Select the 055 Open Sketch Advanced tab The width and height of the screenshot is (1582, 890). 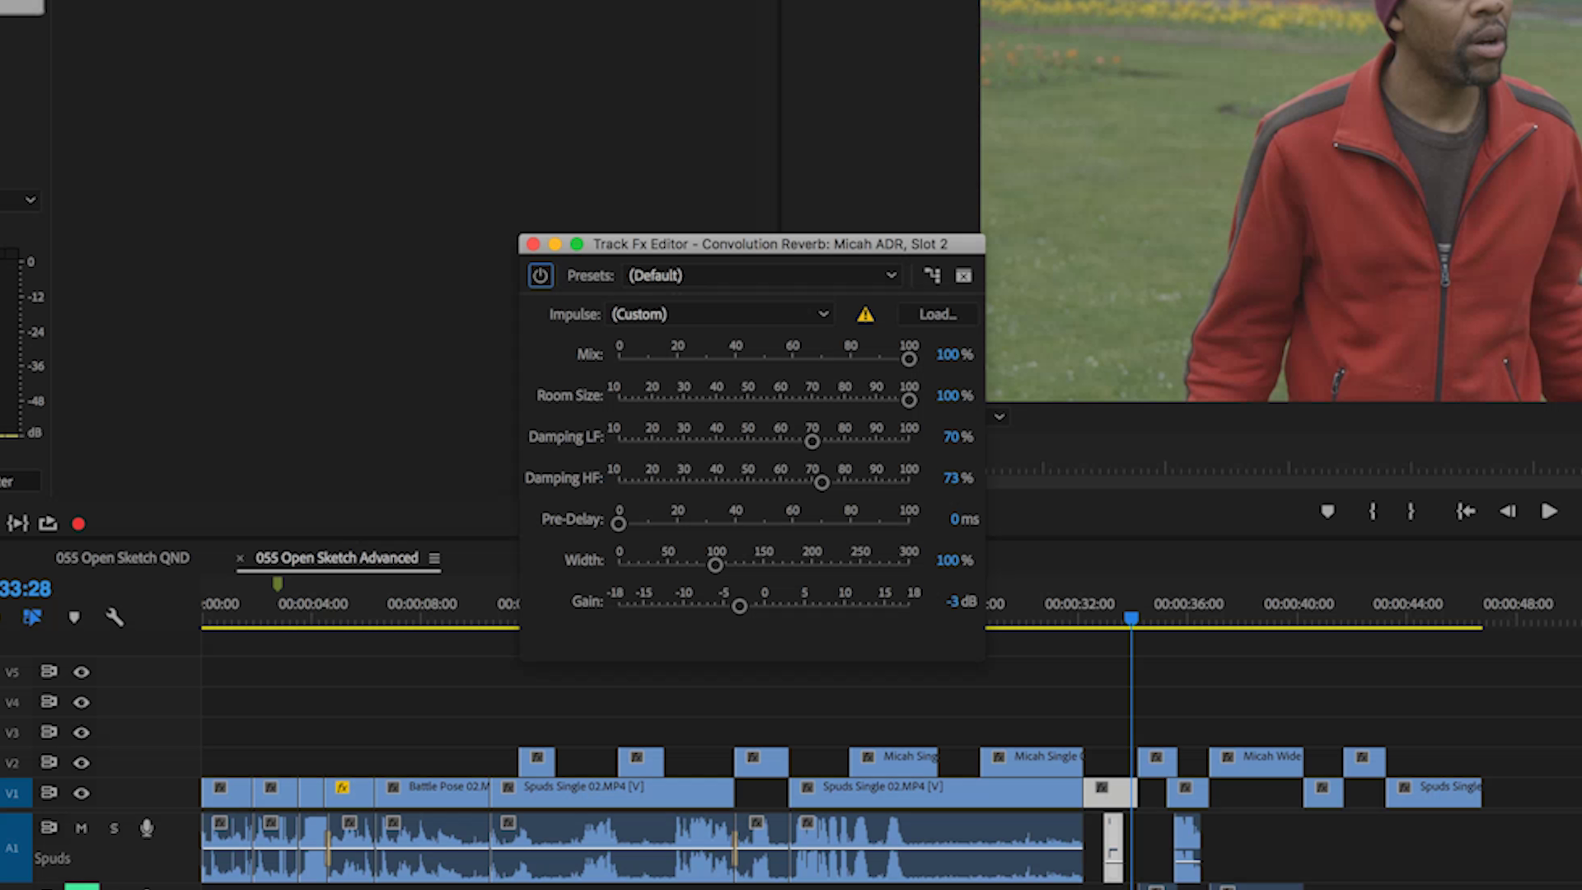coord(337,558)
